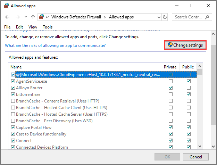Click the main window scrollbar thumb
Viewport: 217px width, 165px height.
213,85
